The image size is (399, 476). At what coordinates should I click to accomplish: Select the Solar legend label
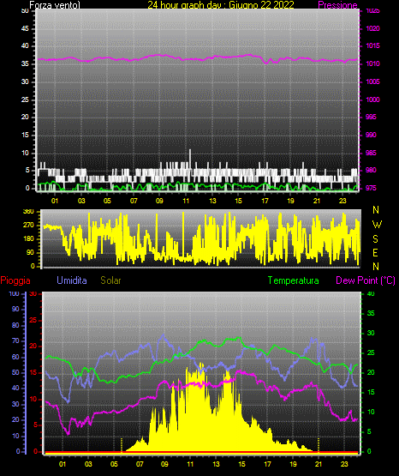[111, 280]
